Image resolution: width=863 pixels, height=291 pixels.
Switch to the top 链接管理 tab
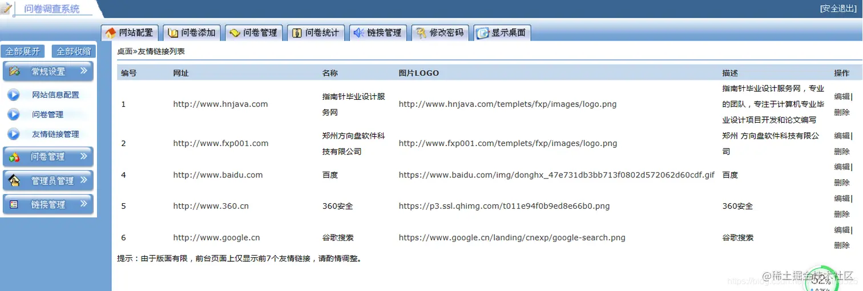[377, 33]
